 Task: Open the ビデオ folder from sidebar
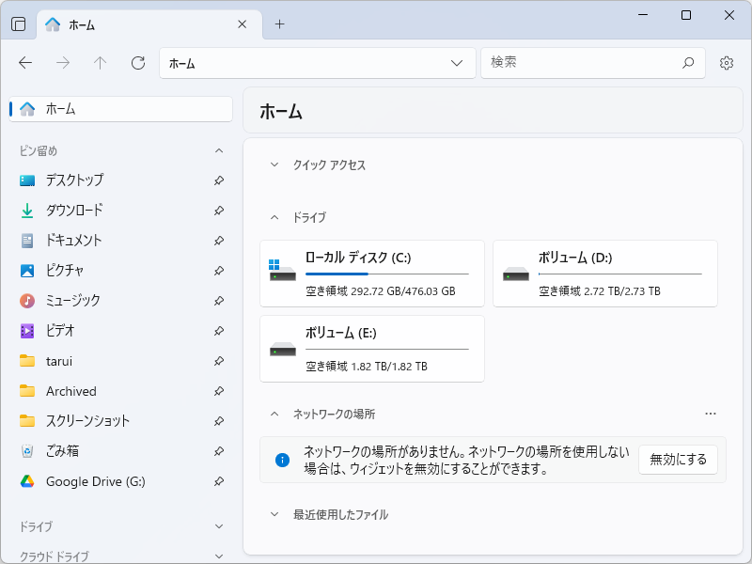tap(75, 331)
